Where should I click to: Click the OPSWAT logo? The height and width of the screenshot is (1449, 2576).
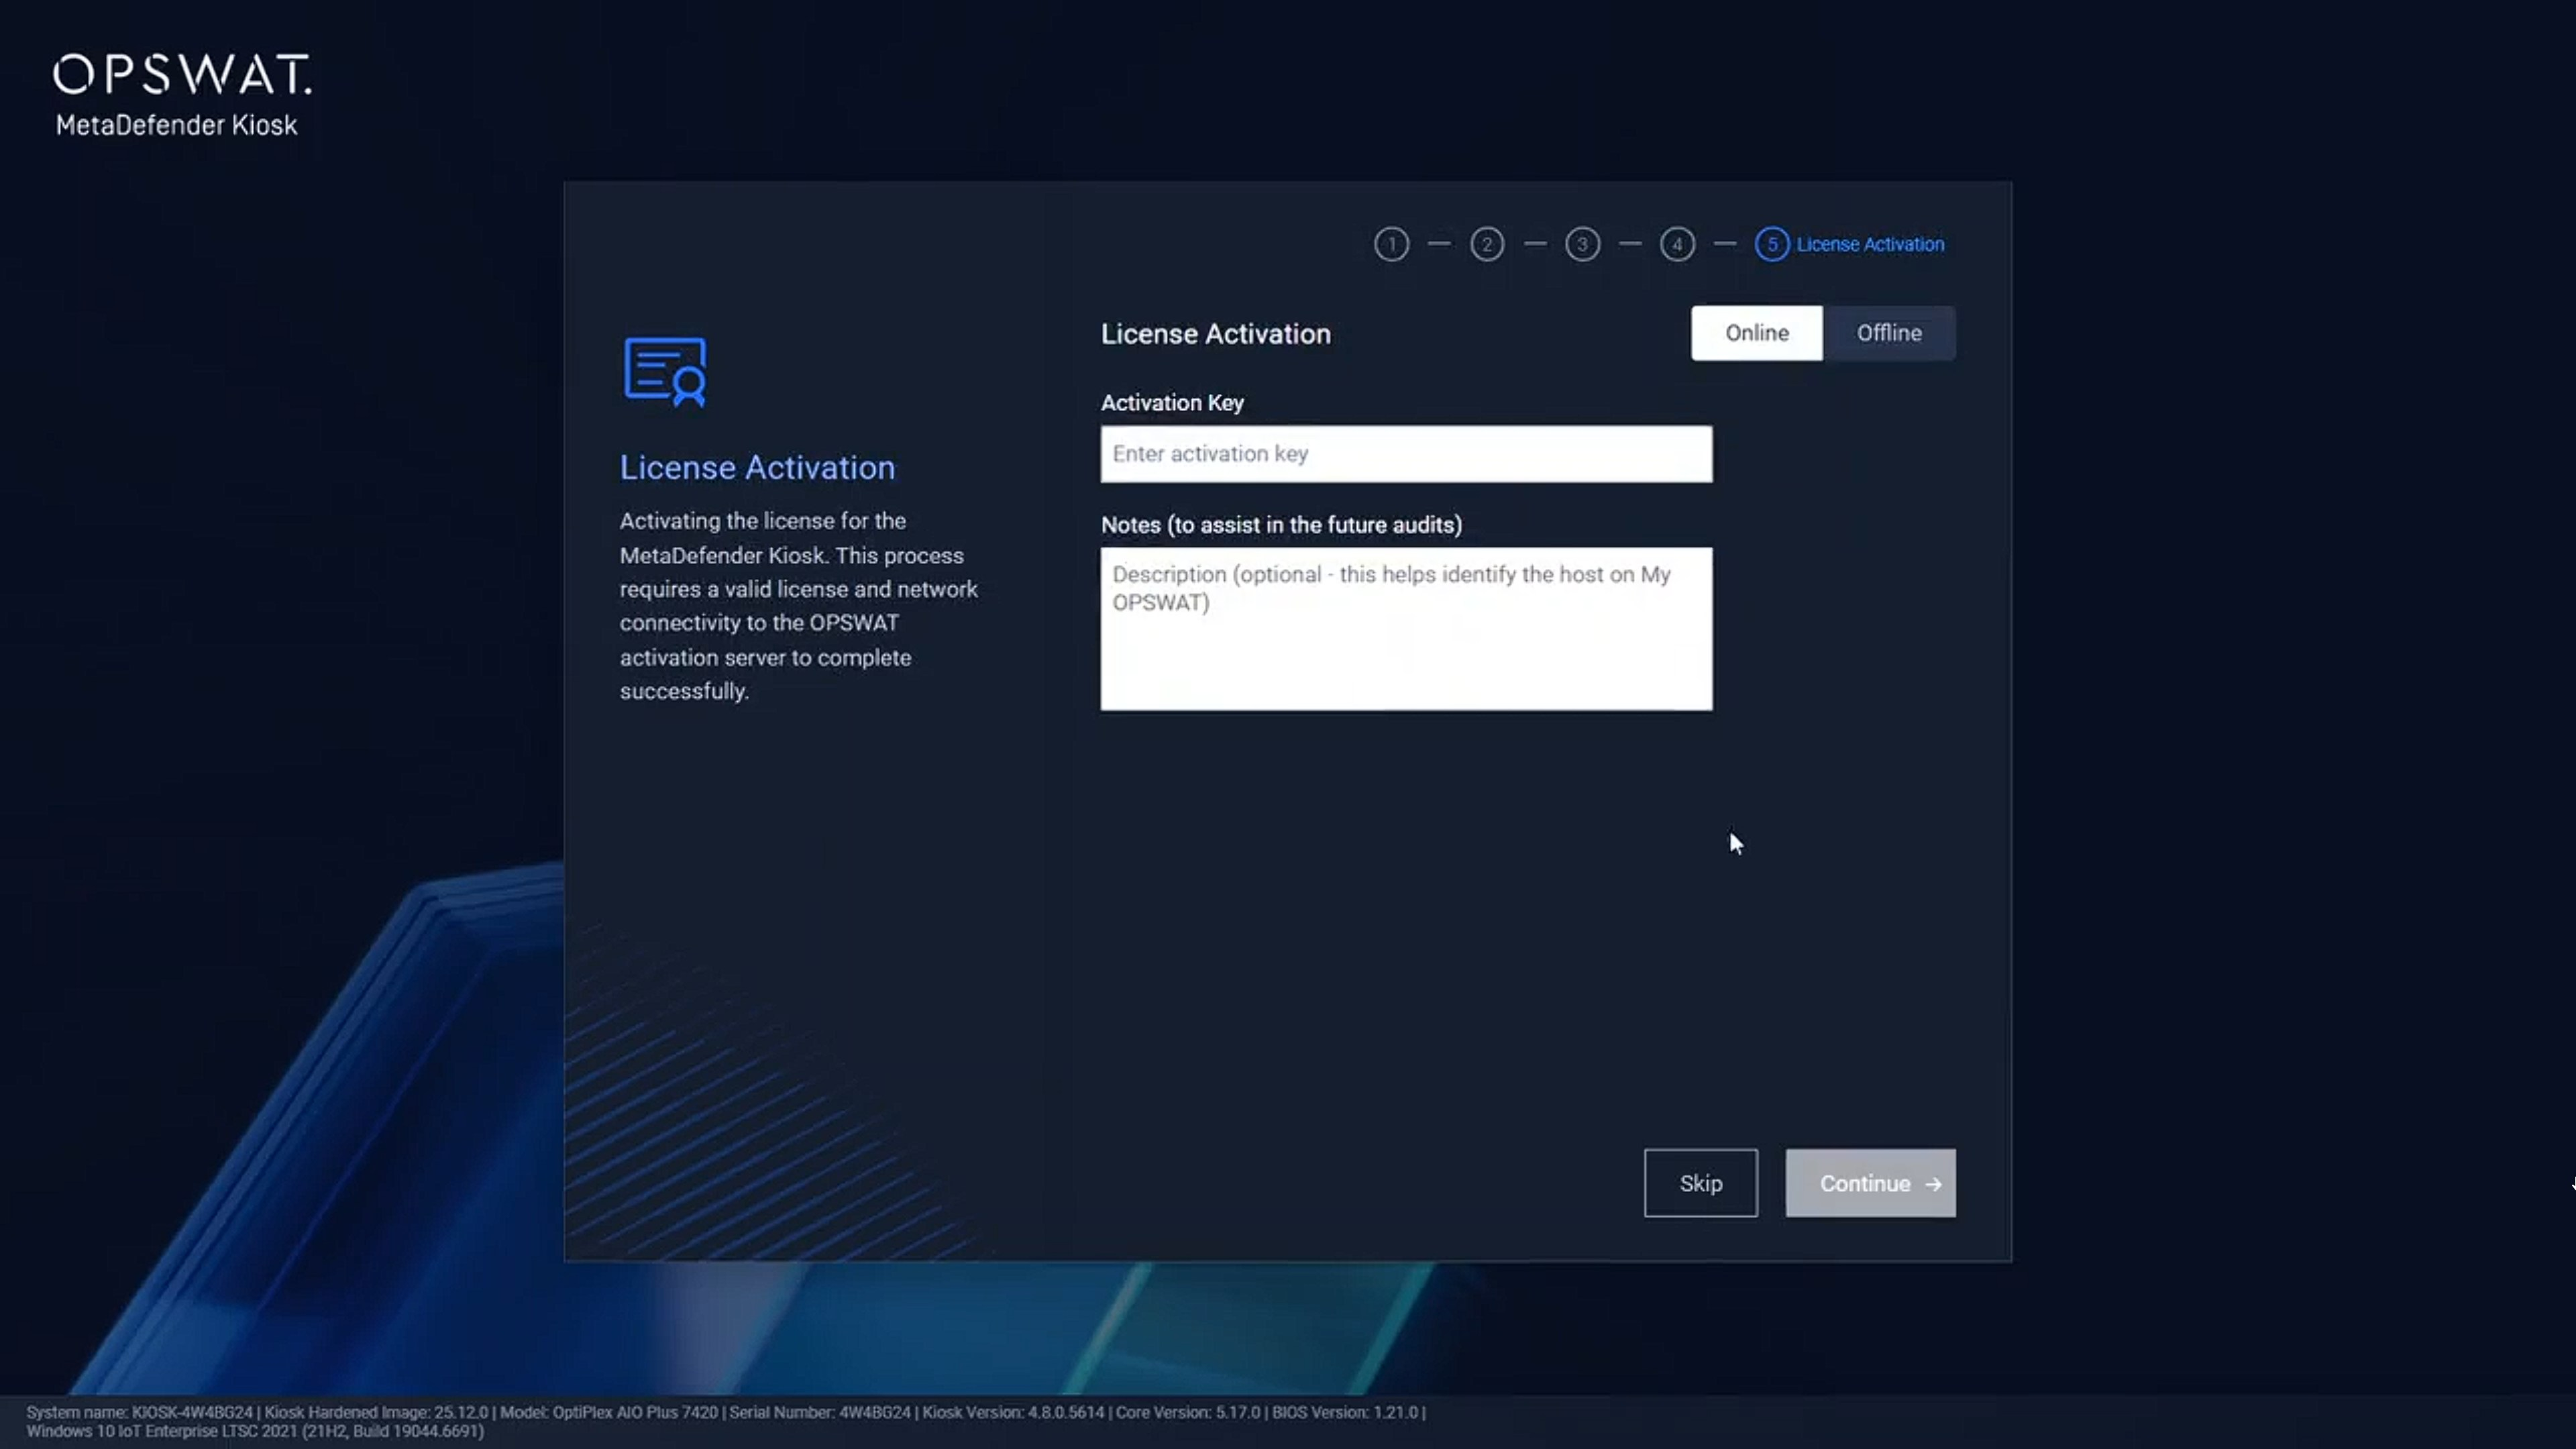click(x=182, y=75)
